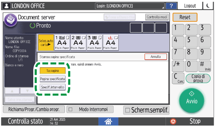Tap keypad number 8
This screenshot has height=127, width=215.
tap(191, 54)
